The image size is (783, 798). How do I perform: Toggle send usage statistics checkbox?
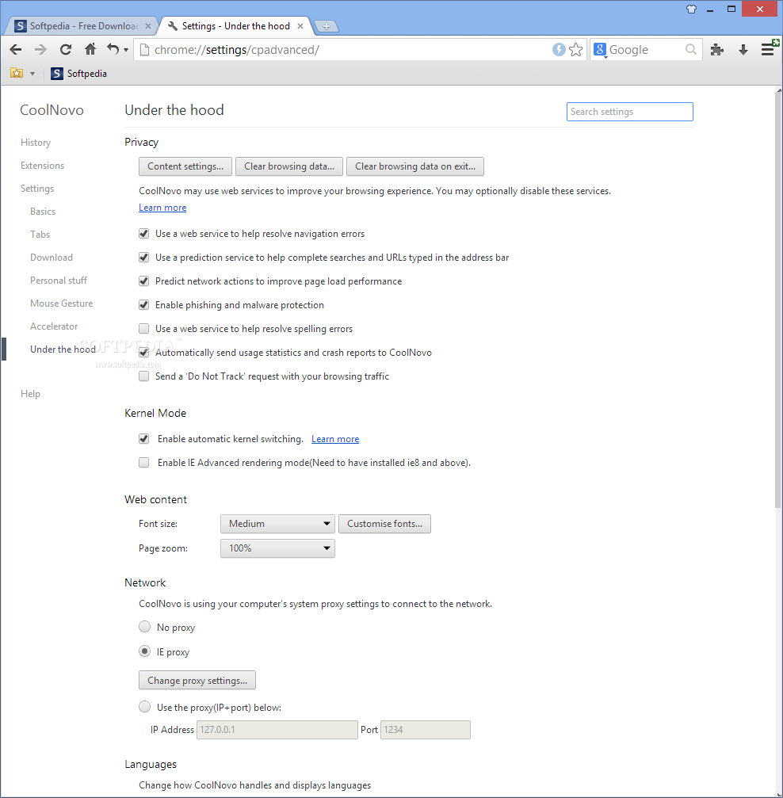click(x=144, y=352)
